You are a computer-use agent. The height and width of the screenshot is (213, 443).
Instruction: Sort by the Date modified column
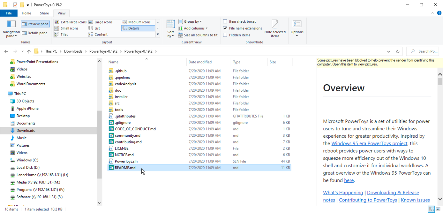coord(209,62)
